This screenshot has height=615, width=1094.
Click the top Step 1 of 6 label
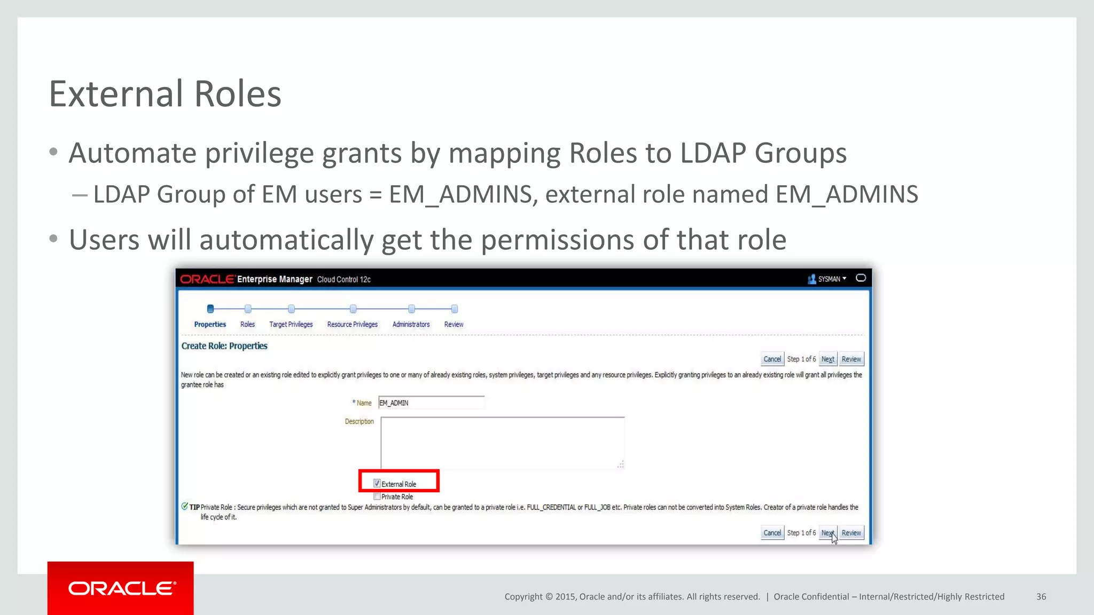click(x=801, y=359)
